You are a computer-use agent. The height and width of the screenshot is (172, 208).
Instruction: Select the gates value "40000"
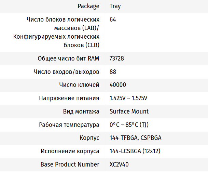[x=117, y=85]
